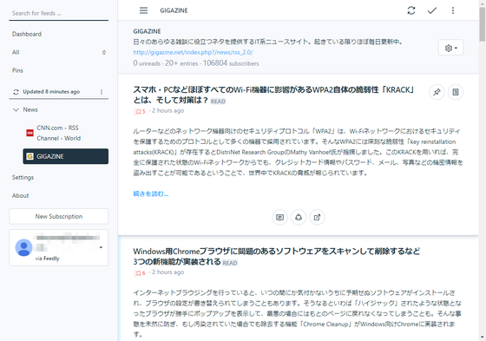Mark all entries as read with checkmark
The width and height of the screenshot is (486, 341).
pyautogui.click(x=432, y=10)
